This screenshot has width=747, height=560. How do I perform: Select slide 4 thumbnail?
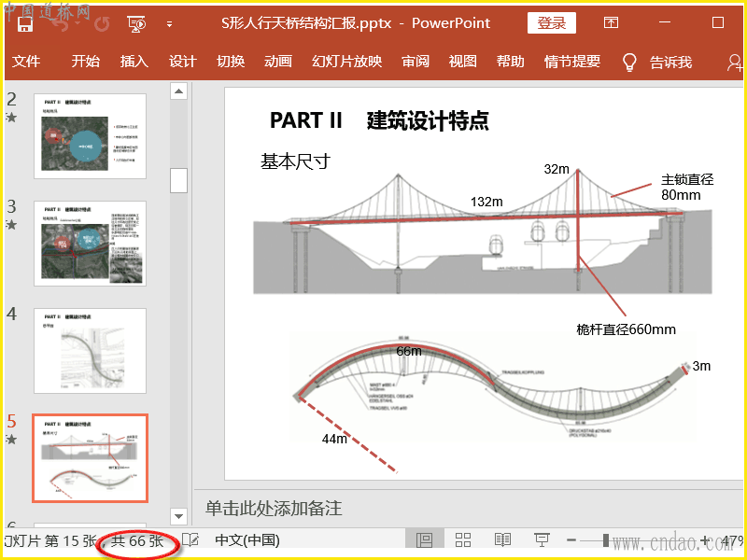[90, 351]
